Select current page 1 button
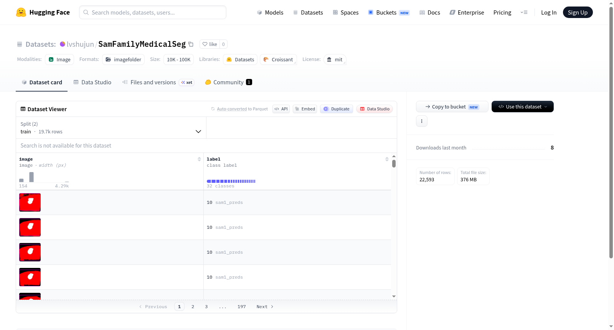 pyautogui.click(x=179, y=307)
